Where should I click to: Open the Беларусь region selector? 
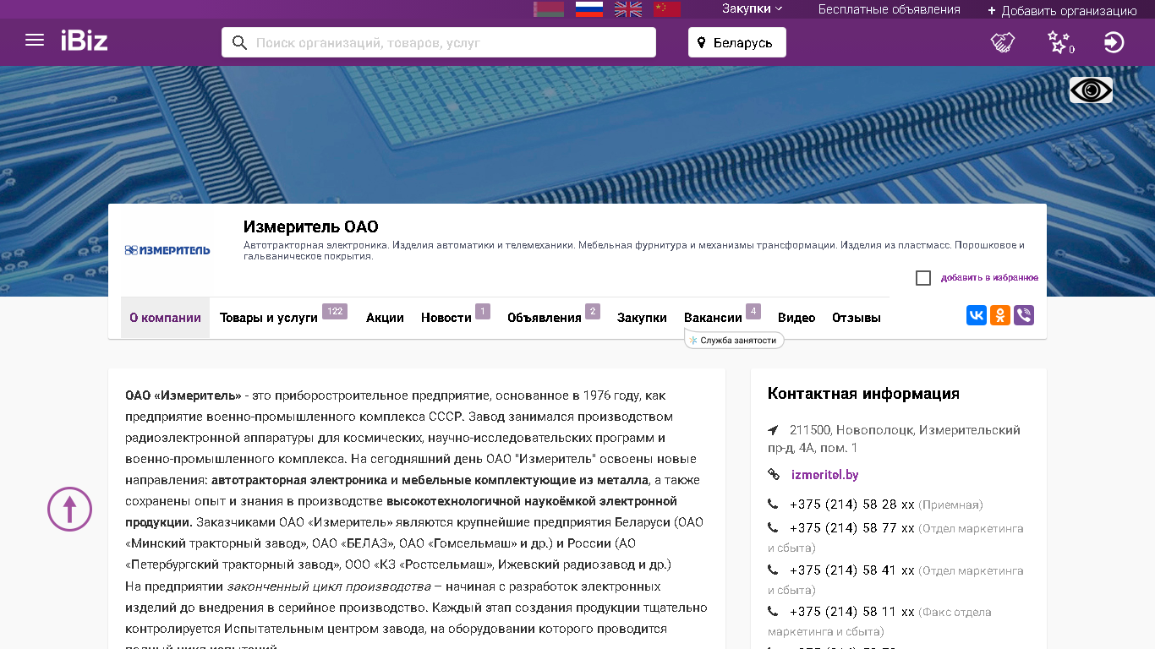(736, 42)
